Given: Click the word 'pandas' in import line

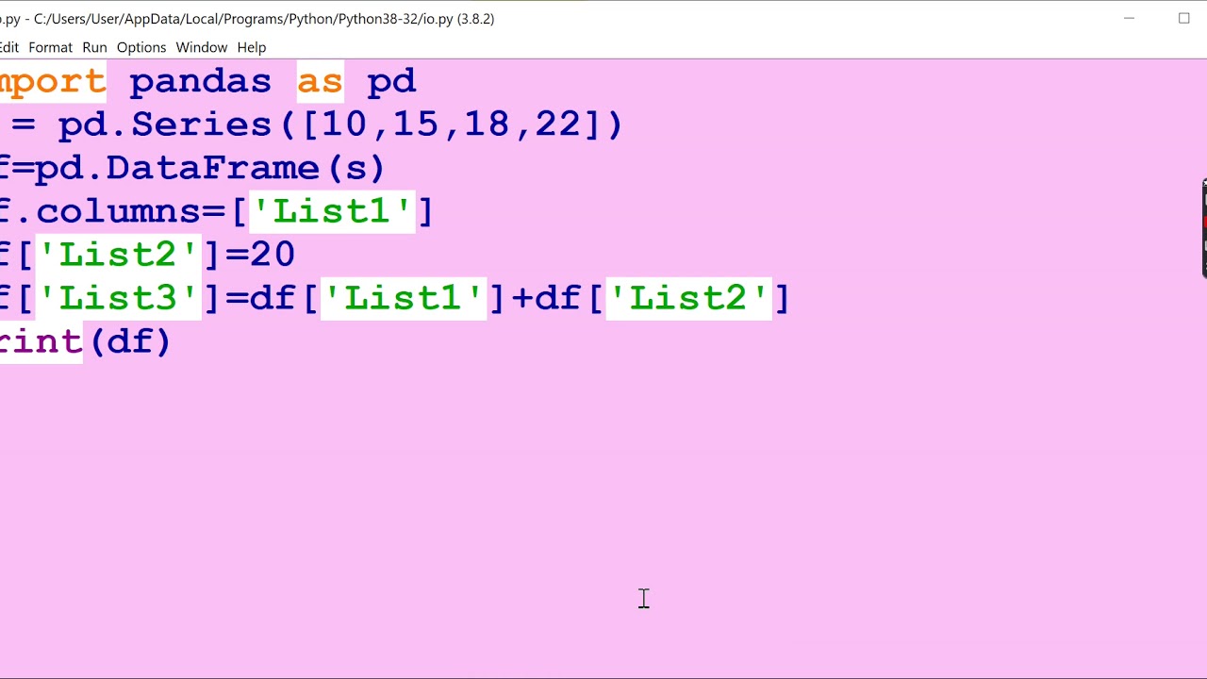Looking at the screenshot, I should 200,81.
